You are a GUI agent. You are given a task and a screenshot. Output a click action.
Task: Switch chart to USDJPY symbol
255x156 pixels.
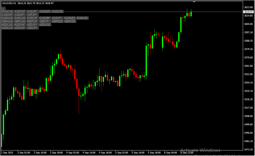point(32,28)
